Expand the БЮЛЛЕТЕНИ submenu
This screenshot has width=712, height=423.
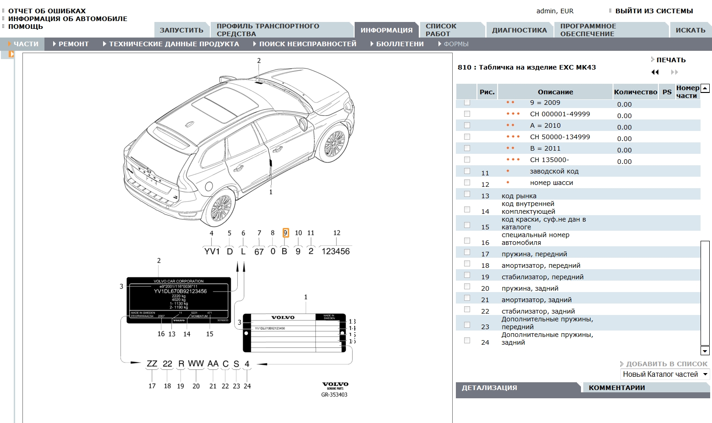(397, 44)
